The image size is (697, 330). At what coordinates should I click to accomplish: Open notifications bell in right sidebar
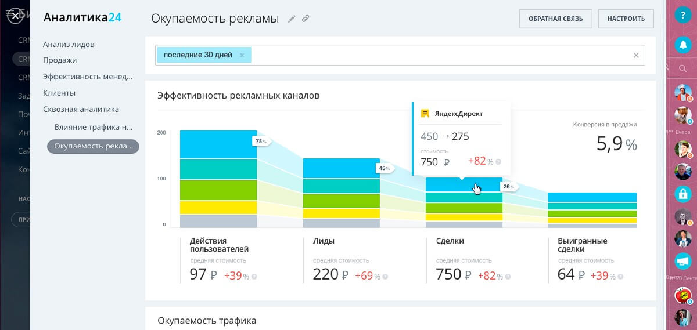(x=682, y=44)
